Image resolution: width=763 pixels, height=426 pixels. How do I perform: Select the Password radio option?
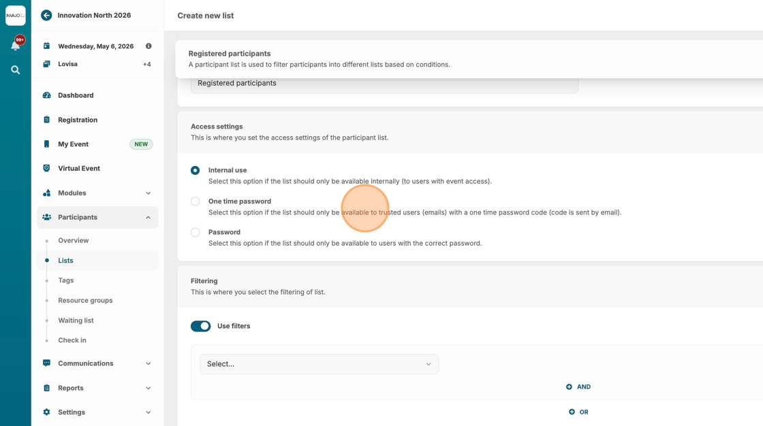(x=196, y=232)
